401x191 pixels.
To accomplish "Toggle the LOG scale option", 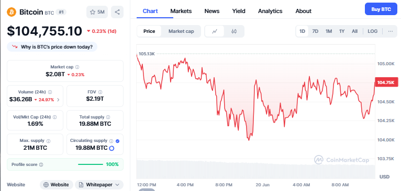I will coord(372,31).
